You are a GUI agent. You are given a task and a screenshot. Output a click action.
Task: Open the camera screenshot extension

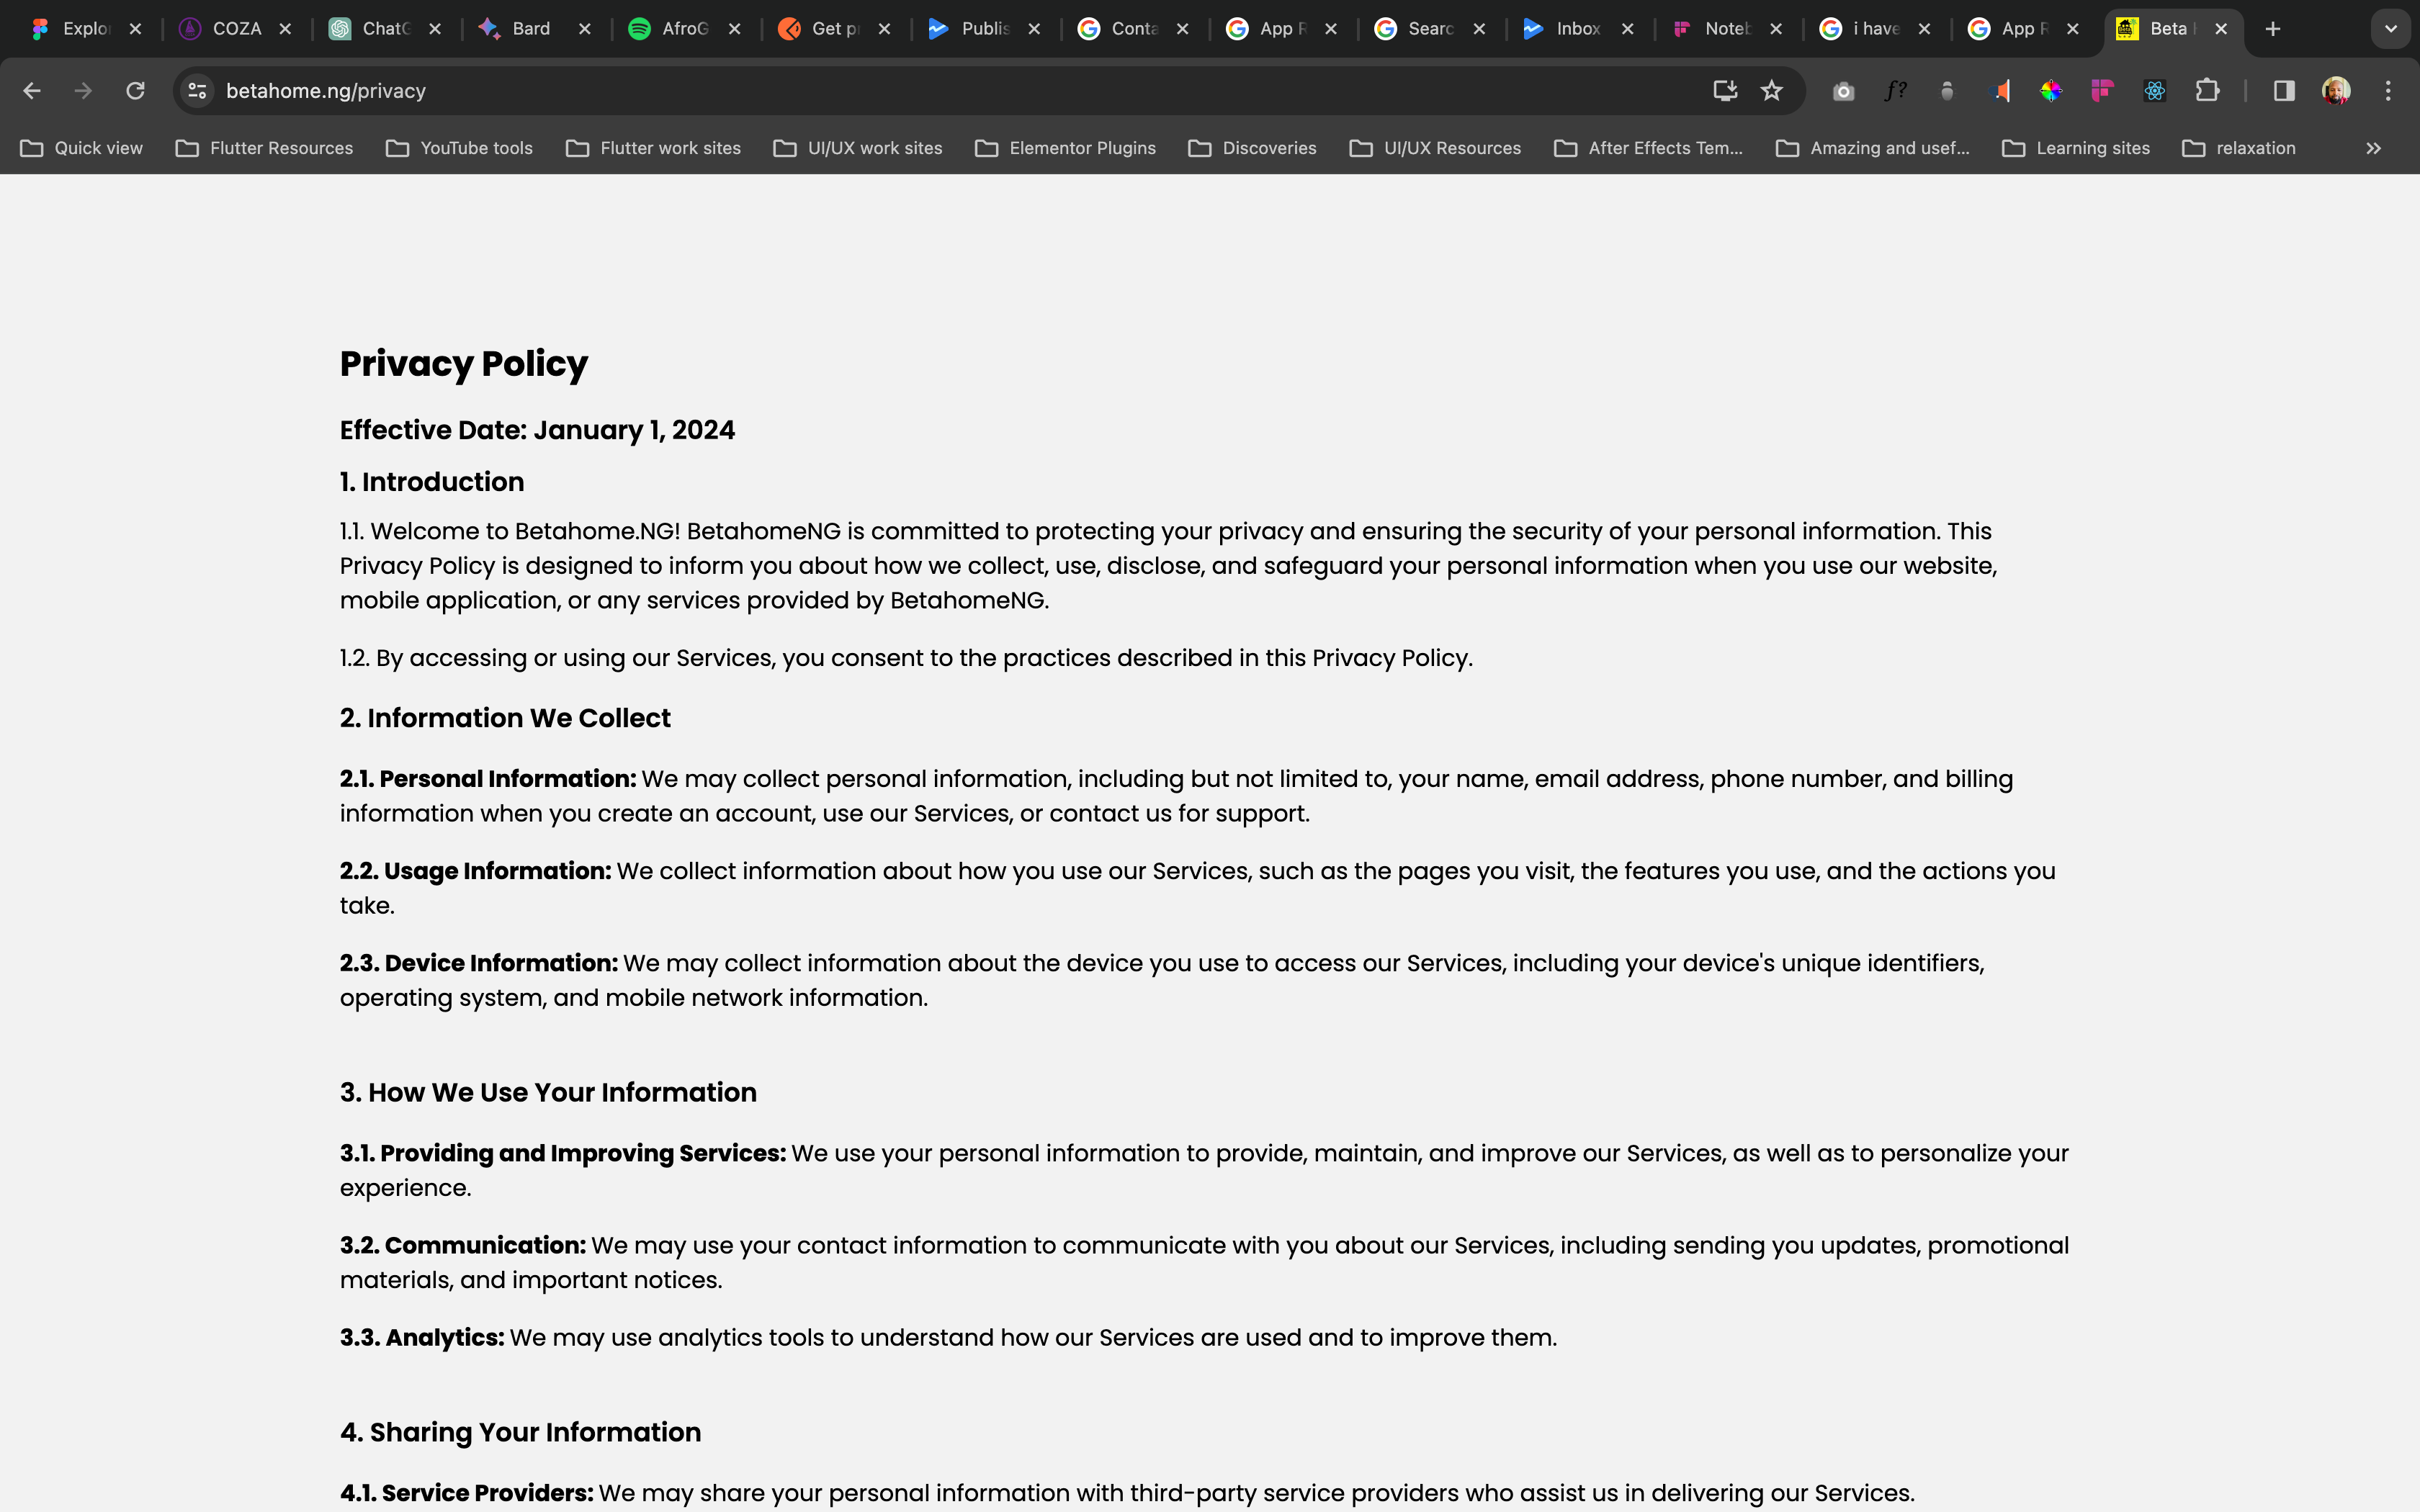coord(1843,91)
